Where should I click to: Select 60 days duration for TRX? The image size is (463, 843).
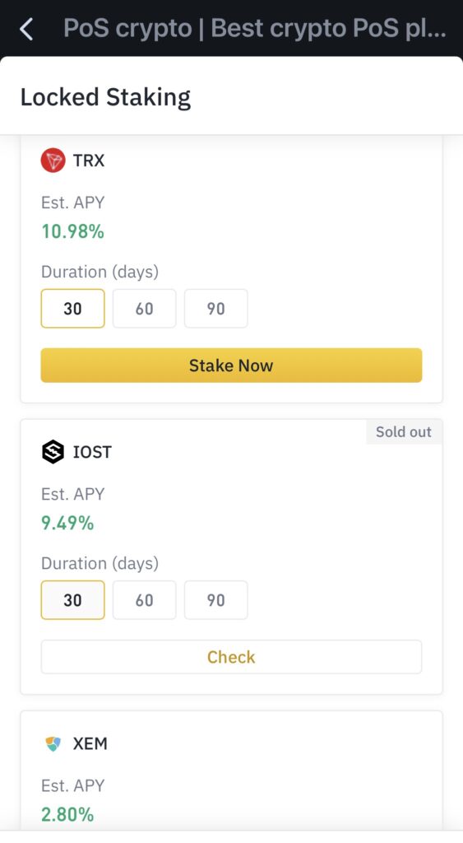(145, 309)
